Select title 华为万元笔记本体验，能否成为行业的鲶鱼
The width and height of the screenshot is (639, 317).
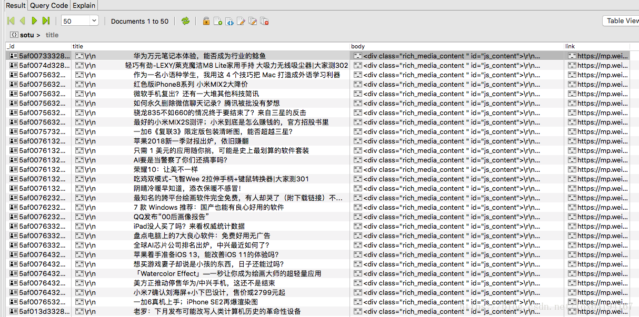(199, 56)
